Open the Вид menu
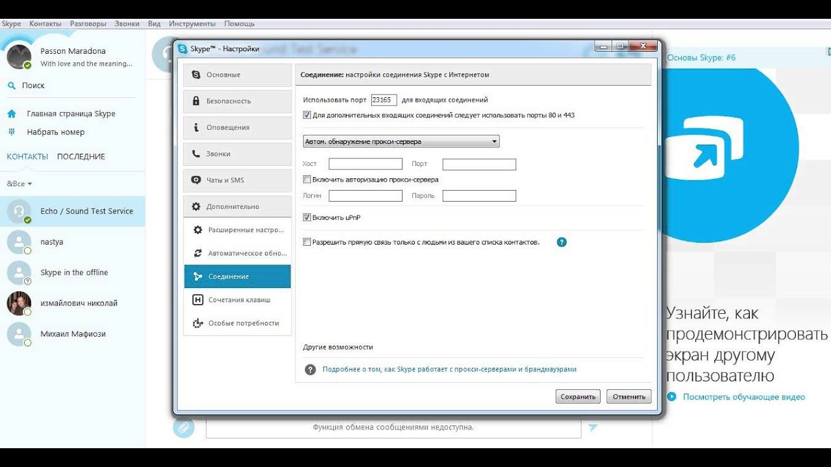The width and height of the screenshot is (831, 467). [x=154, y=23]
